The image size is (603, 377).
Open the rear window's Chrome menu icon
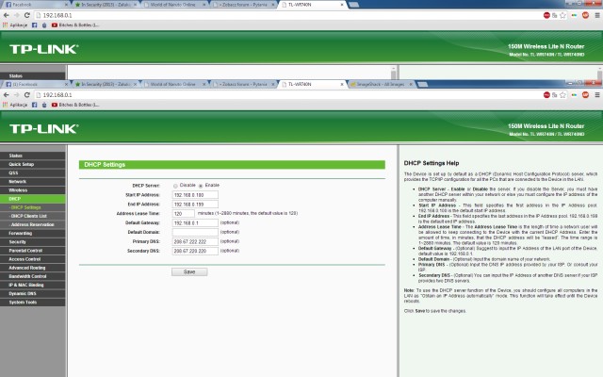click(x=597, y=15)
